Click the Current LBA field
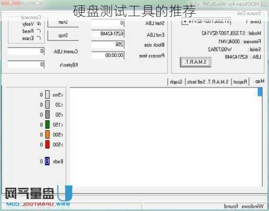This screenshot has width=269, height=211. click(x=26, y=51)
